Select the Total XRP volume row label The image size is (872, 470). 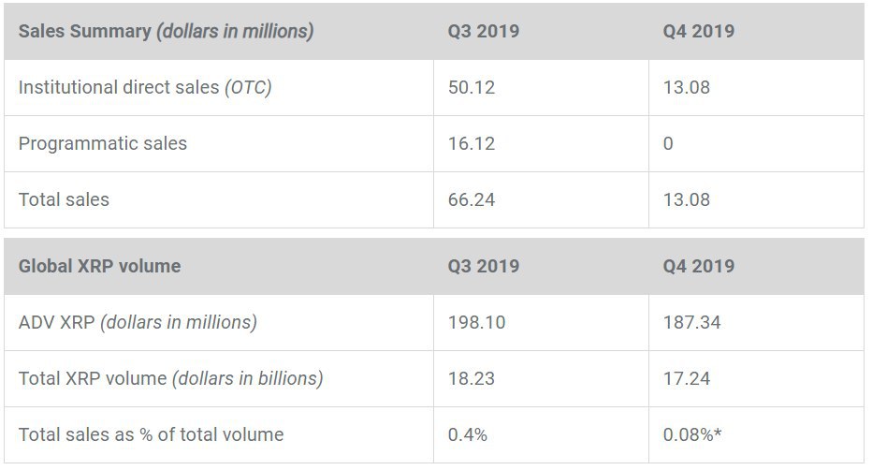[x=170, y=378]
